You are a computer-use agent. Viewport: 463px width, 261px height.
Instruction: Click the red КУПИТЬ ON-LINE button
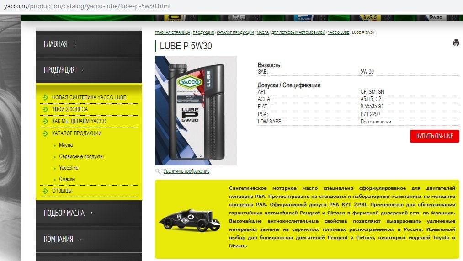click(x=434, y=136)
